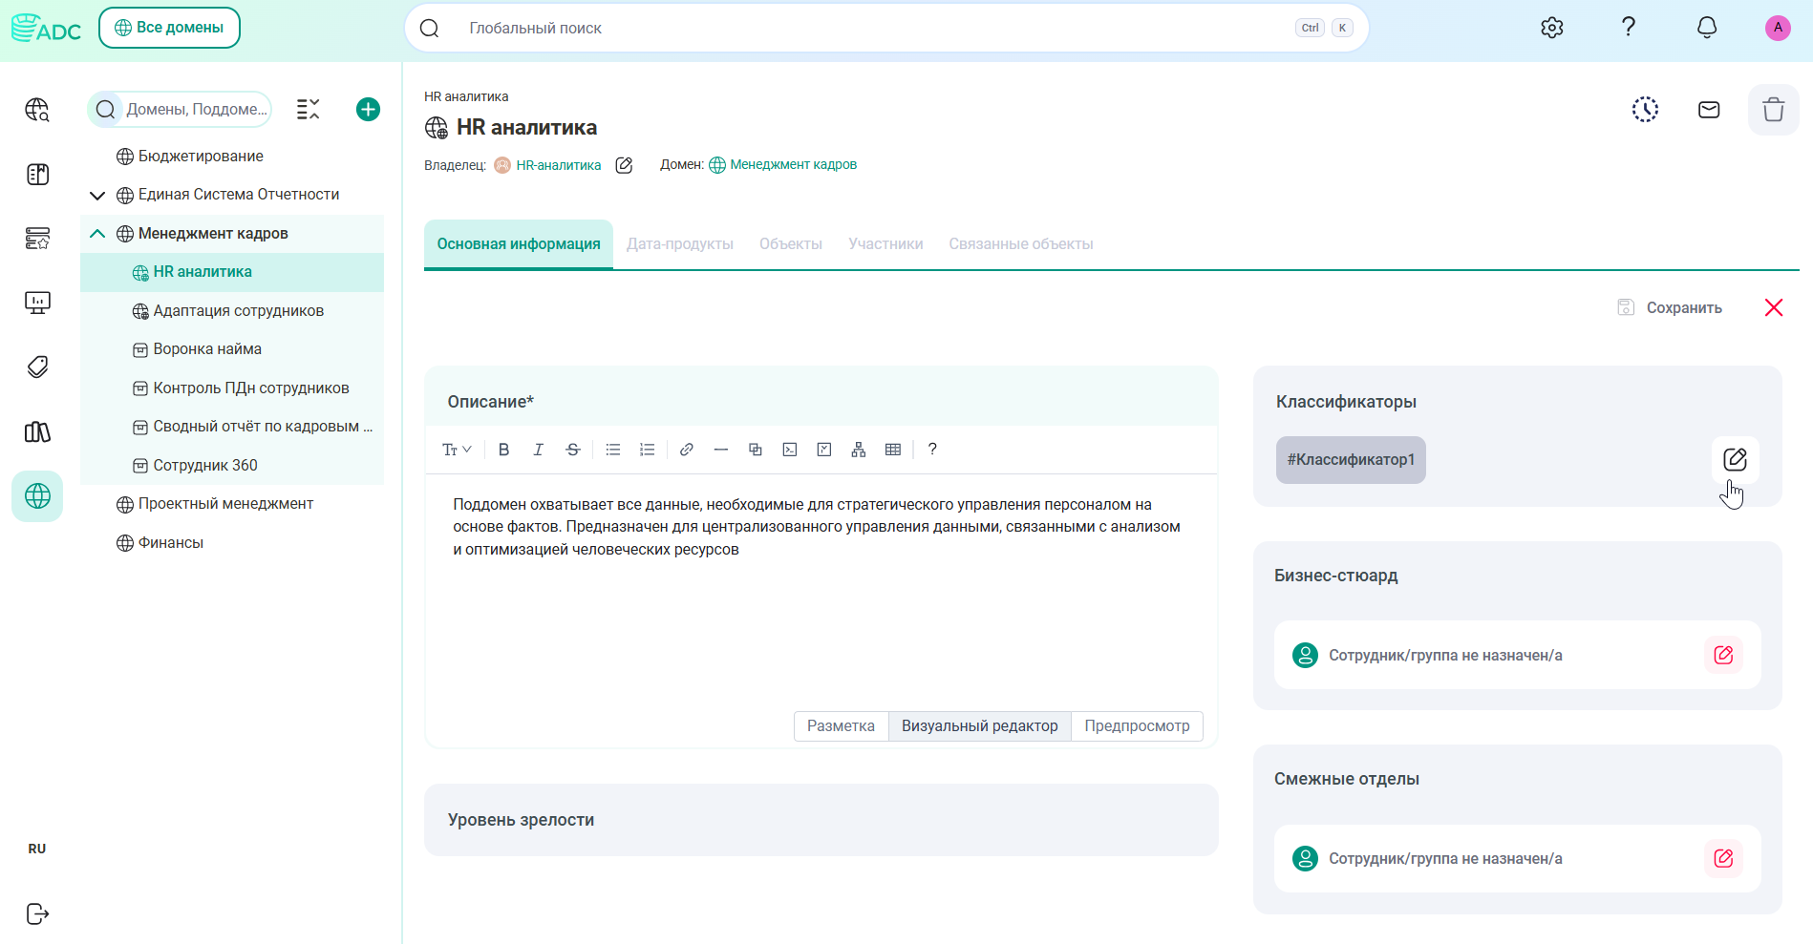Toggle strikethrough formatting
Image resolution: width=1813 pixels, height=944 pixels.
coord(572,450)
